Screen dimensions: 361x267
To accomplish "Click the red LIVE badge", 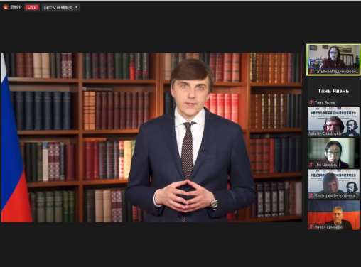I will 32,7.
